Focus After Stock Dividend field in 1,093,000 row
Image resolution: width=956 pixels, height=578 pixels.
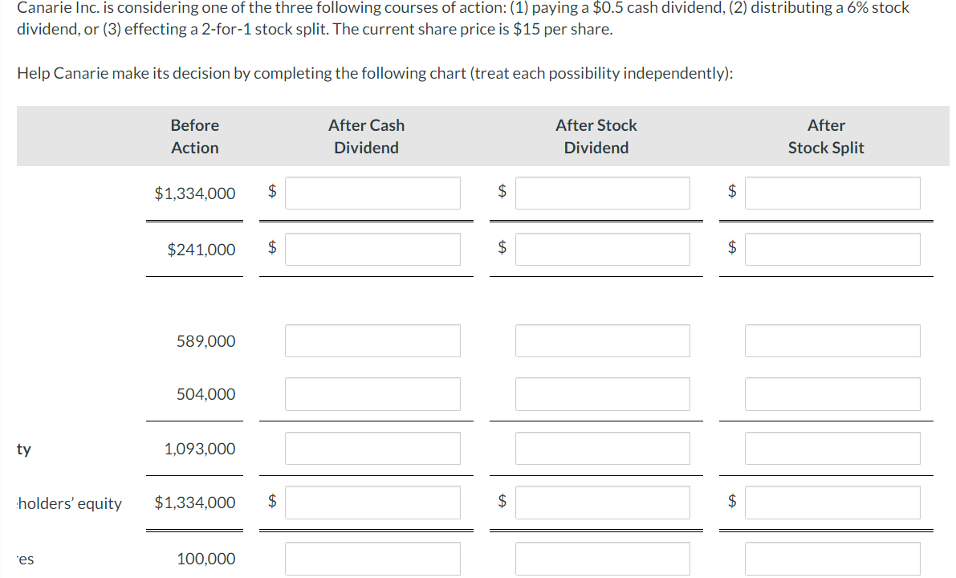[x=602, y=449]
